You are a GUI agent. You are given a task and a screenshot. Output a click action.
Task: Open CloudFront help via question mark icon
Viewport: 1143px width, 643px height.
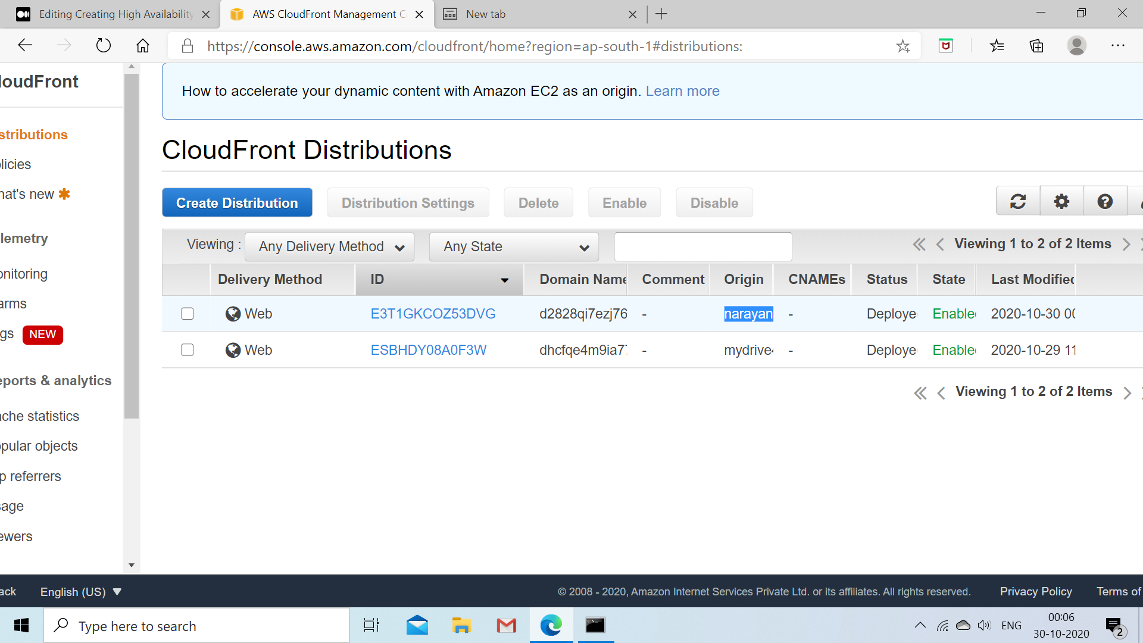[1105, 201]
